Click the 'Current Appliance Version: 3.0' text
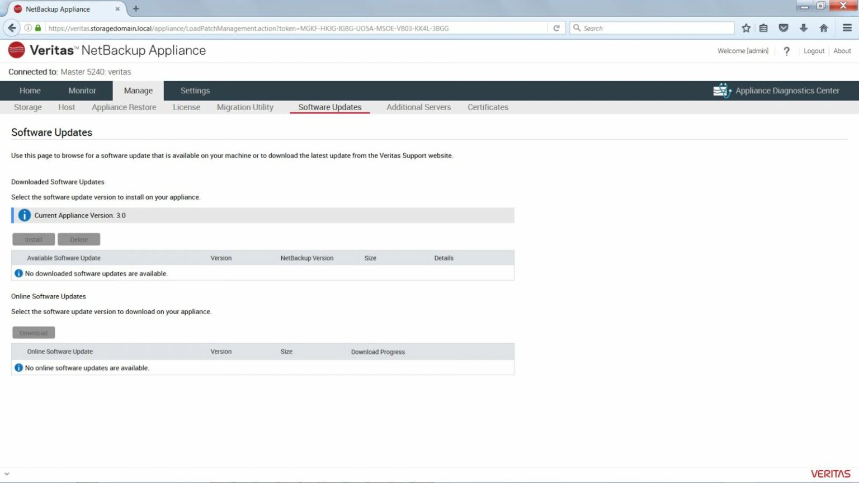 point(80,215)
